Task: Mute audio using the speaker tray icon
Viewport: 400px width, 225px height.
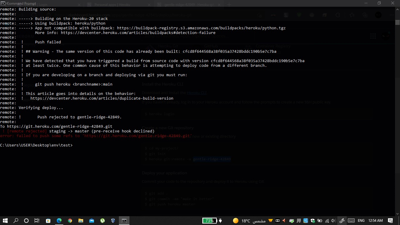Action: coord(333,221)
